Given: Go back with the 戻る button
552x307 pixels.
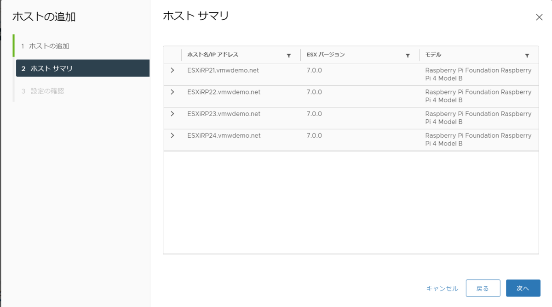Looking at the screenshot, I should [483, 288].
